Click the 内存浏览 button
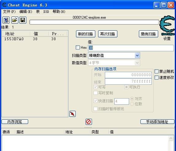This screenshot has height=151, width=176. [15, 122]
